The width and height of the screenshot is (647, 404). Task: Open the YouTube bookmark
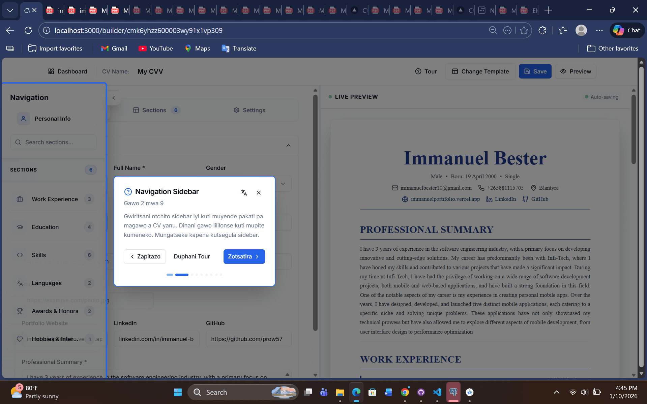155,49
